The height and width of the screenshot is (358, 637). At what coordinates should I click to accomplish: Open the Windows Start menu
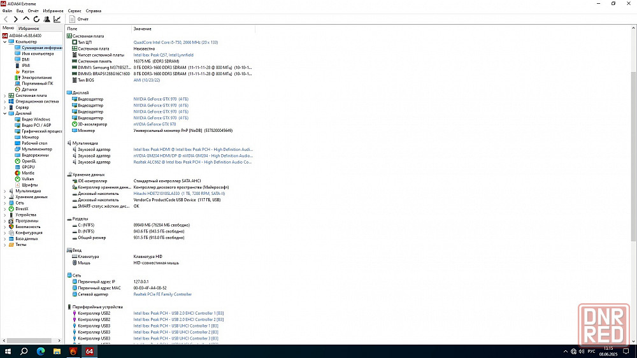tap(8, 351)
